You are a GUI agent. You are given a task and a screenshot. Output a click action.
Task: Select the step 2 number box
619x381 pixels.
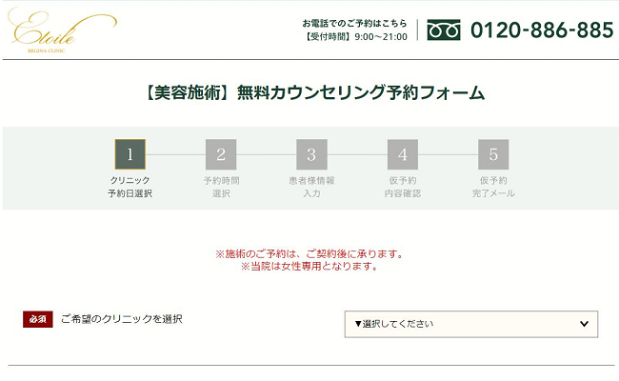pos(220,154)
